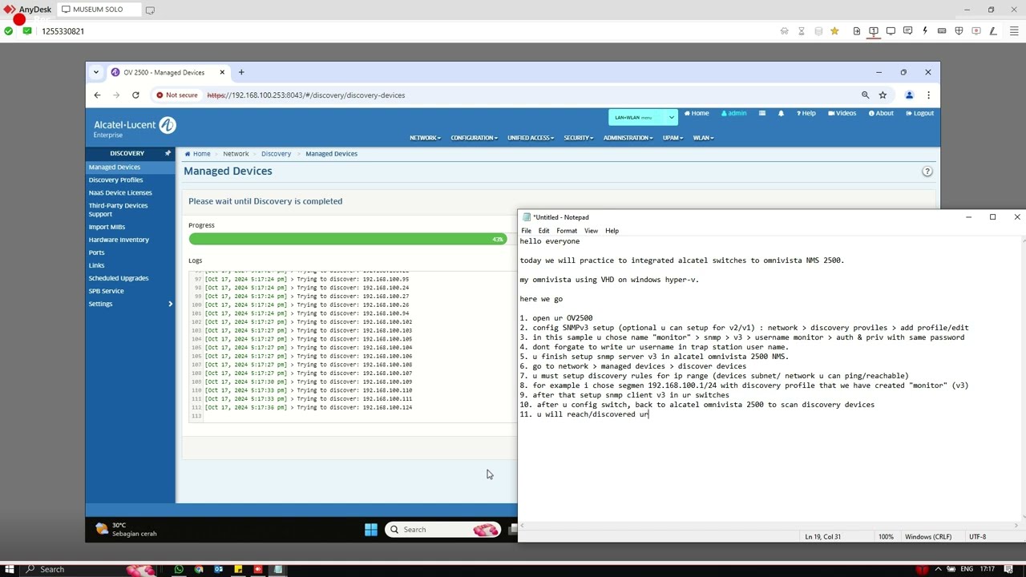Click the AnyDesk session recording icon

point(976,31)
